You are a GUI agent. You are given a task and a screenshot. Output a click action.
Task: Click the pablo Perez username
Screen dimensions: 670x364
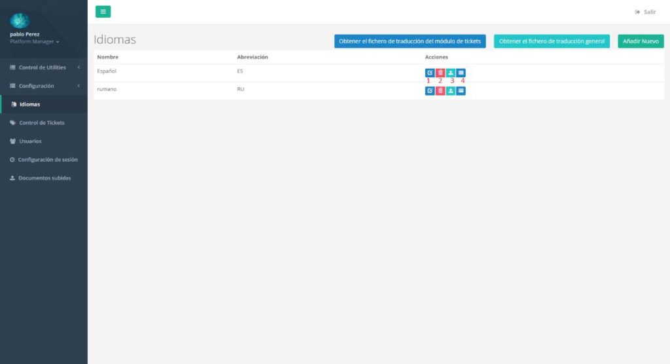click(x=25, y=34)
